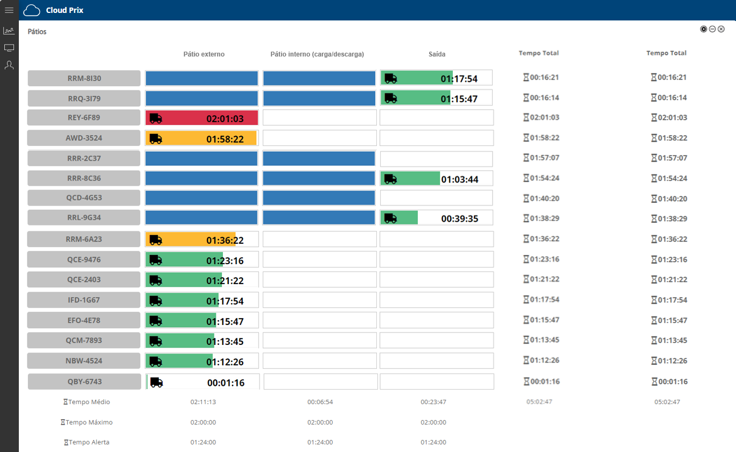Select the AWD-3524 plate button
The height and width of the screenshot is (452, 736).
click(84, 138)
